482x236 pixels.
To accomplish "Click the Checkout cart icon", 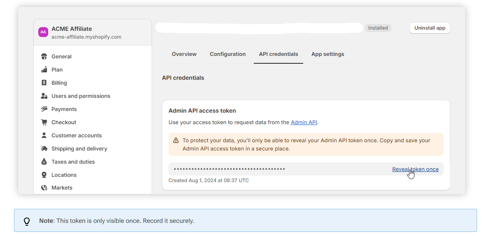I will [44, 123].
